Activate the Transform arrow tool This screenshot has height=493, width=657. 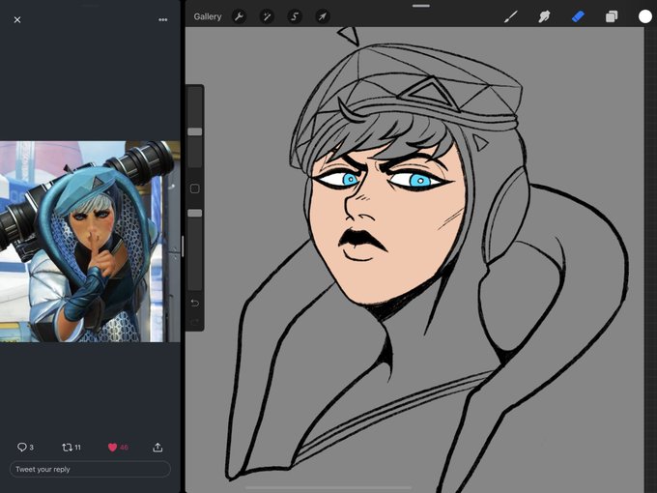coord(323,16)
